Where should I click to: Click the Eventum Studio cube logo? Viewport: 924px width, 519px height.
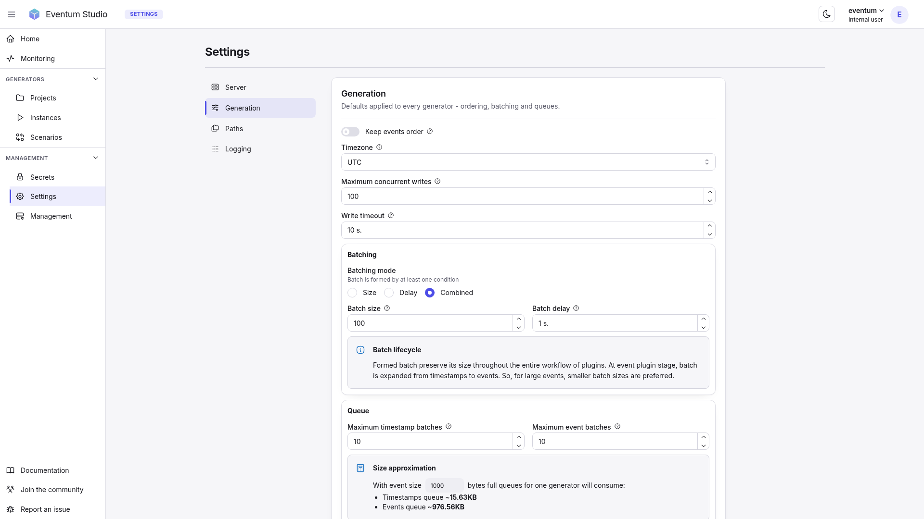point(34,14)
